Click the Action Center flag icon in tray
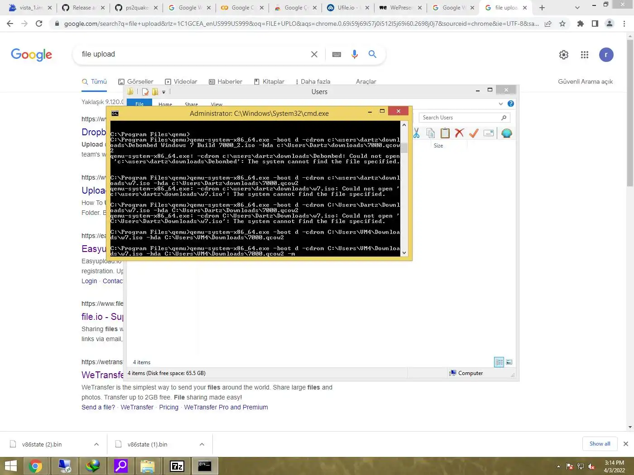This screenshot has height=475, width=634. point(570,466)
